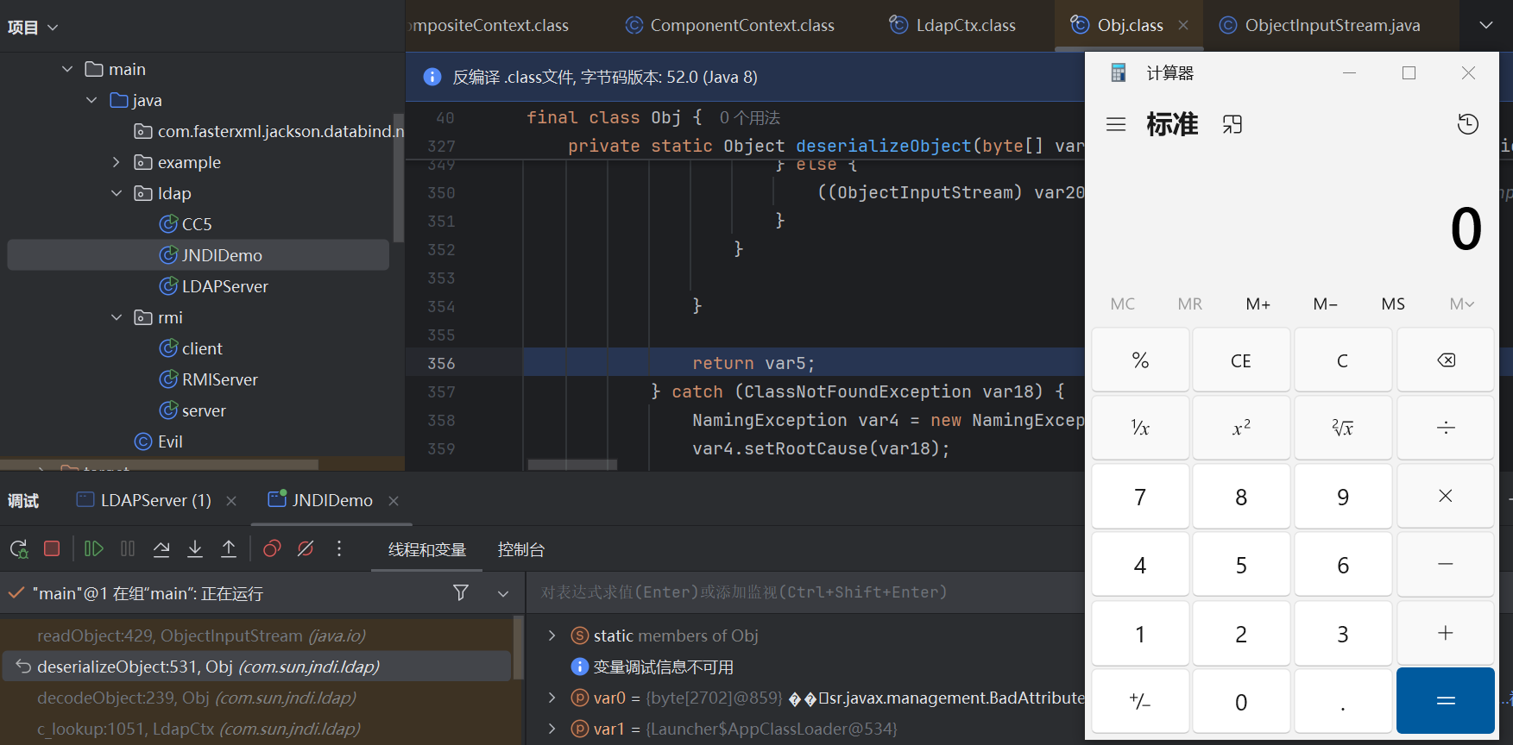Click calculator multiply key
Image resolution: width=1513 pixels, height=745 pixels.
point(1446,496)
